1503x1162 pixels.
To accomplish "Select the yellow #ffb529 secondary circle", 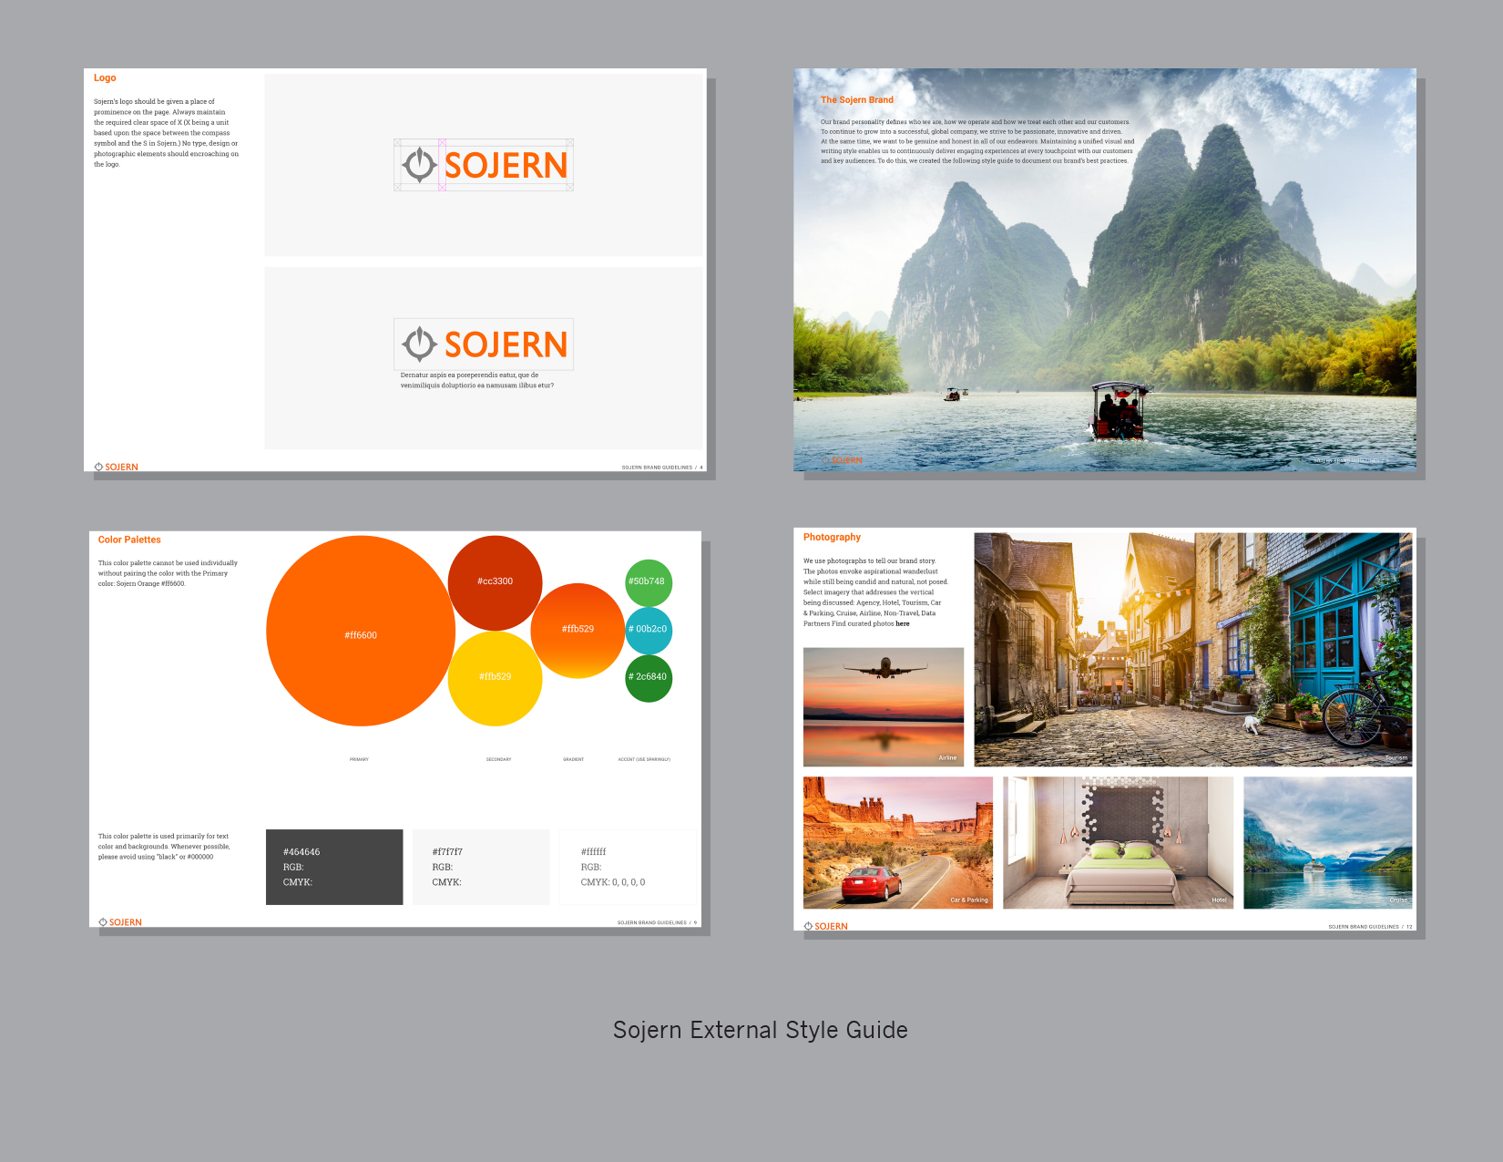I will 495,678.
